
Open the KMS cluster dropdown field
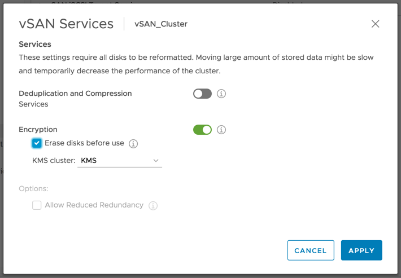(x=120, y=161)
